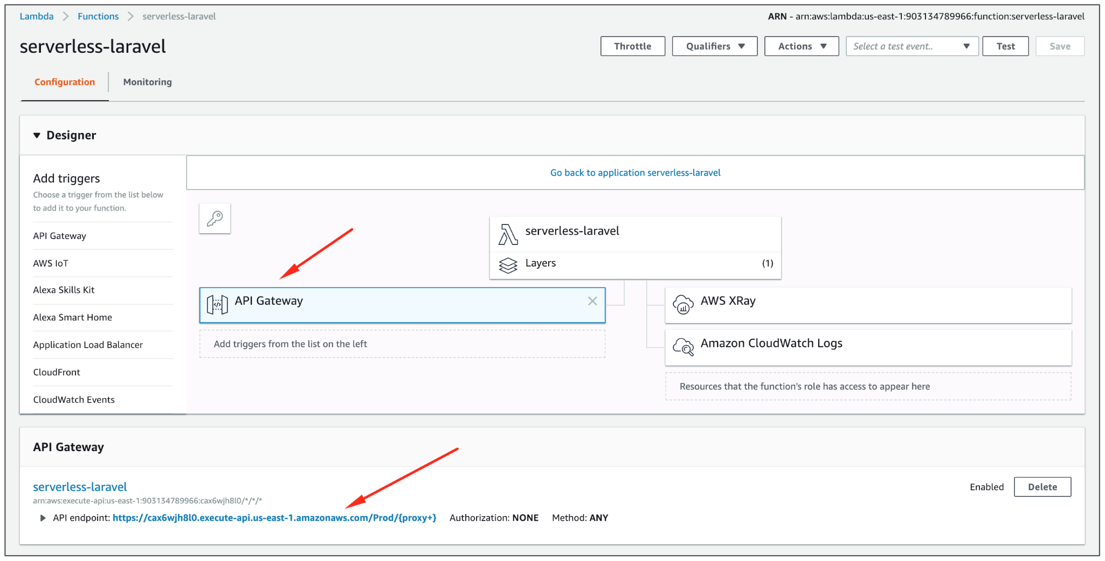Click the Amazon CloudWatch Logs icon
This screenshot has width=1105, height=561.
(x=683, y=347)
